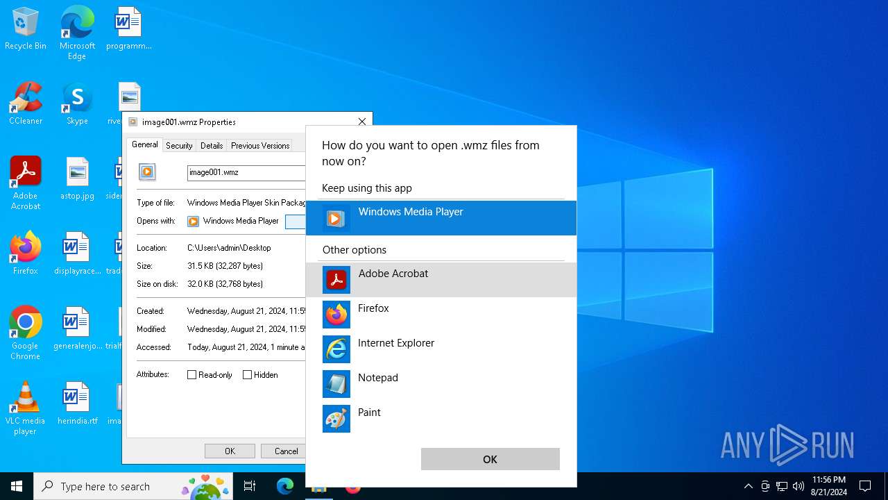The image size is (888, 500).
Task: Choose Adobe Acrobat in Other options
Action: click(x=441, y=280)
